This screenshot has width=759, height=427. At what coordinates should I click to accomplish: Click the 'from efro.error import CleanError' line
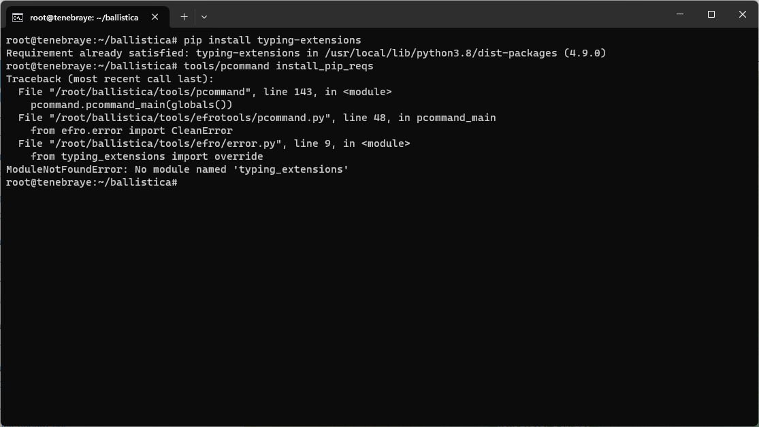point(131,131)
